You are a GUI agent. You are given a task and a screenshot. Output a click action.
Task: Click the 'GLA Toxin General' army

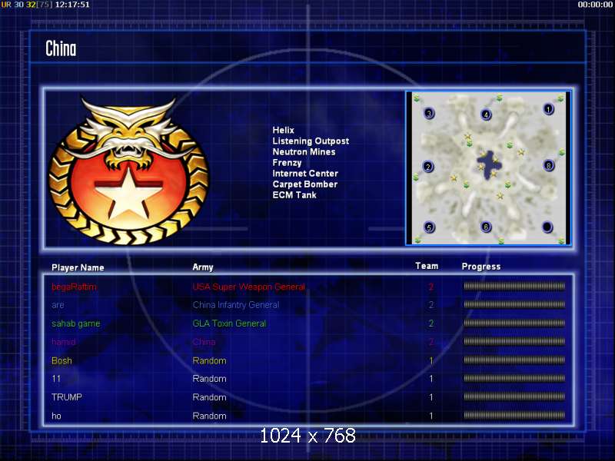229,323
